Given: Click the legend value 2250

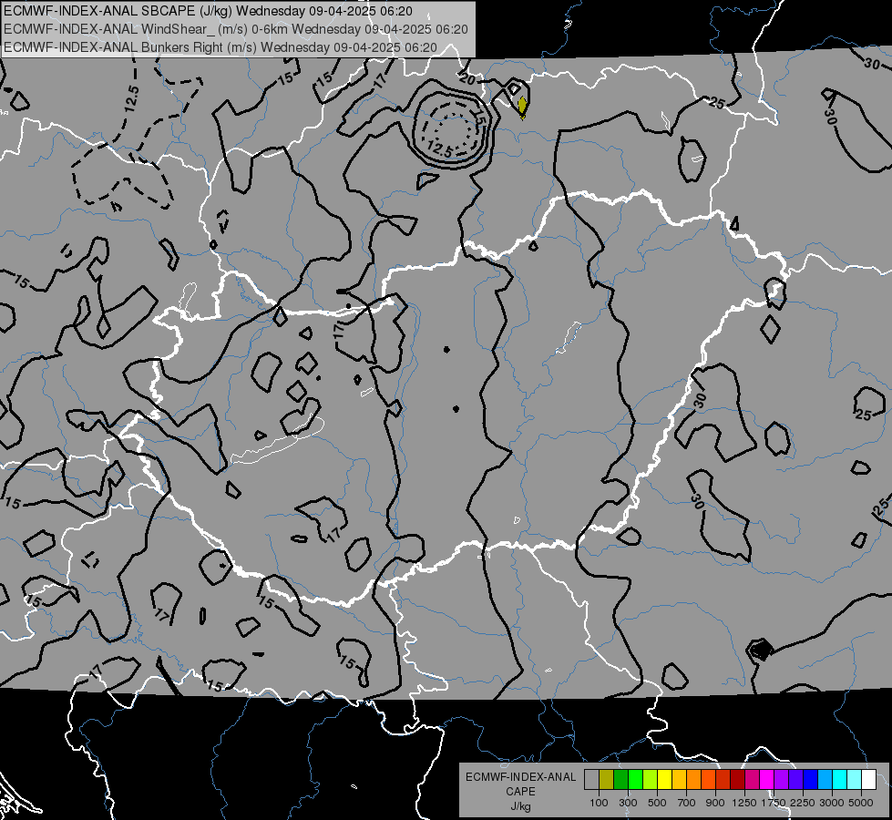Looking at the screenshot, I should 803,803.
